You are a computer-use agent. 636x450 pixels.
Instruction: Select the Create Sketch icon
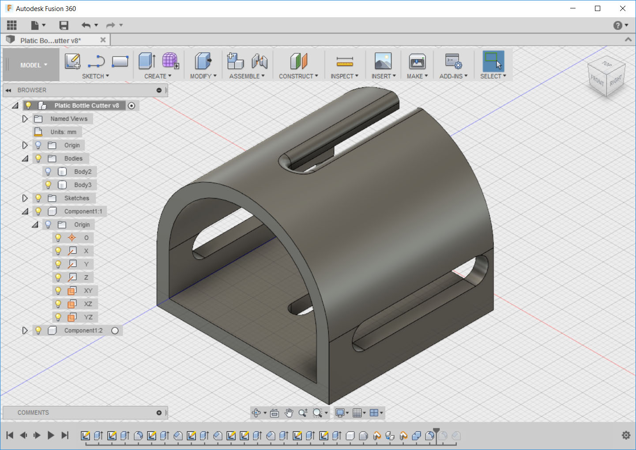[x=72, y=61]
